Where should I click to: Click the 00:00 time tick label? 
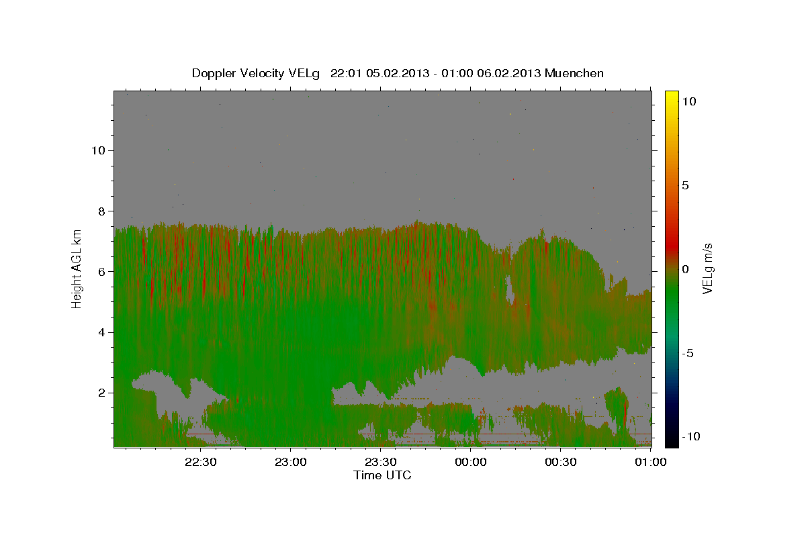[471, 462]
